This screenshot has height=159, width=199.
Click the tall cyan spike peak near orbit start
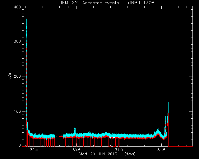pyautogui.click(x=26, y=19)
